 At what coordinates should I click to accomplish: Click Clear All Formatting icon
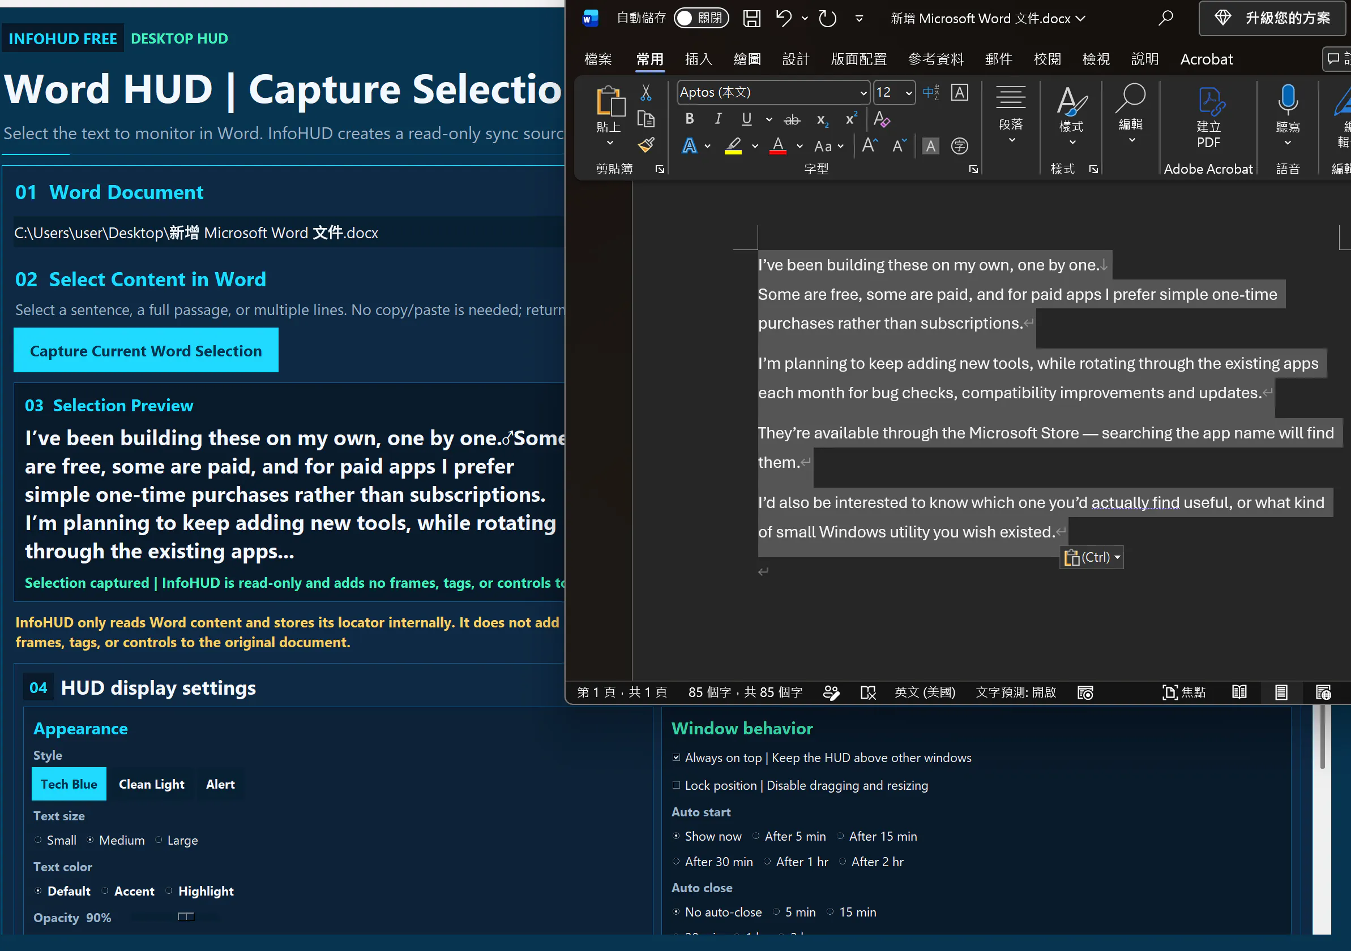coord(882,119)
